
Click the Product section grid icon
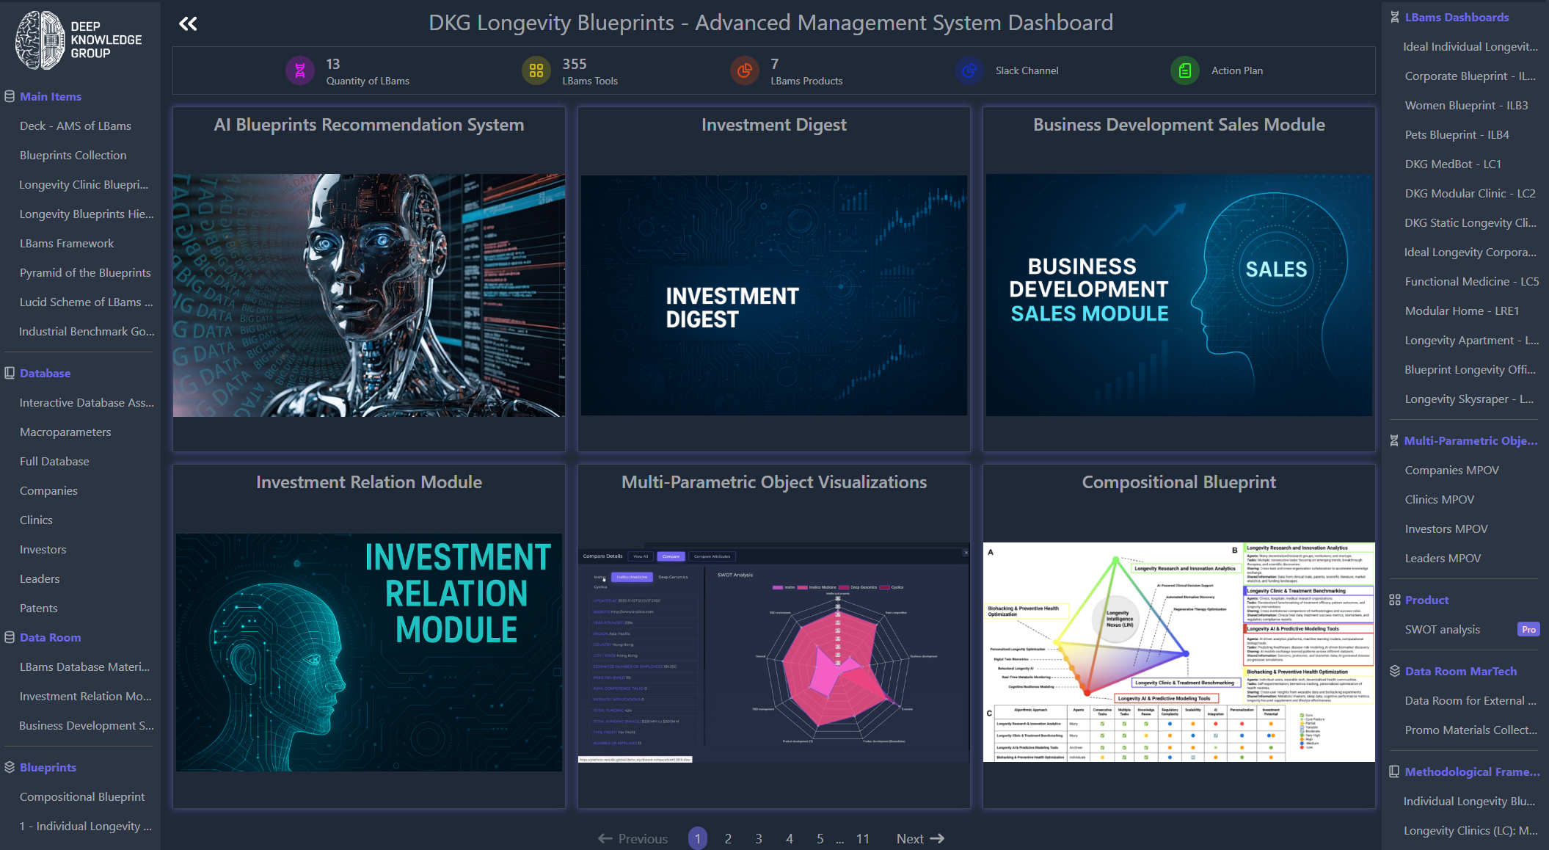[x=1395, y=600]
